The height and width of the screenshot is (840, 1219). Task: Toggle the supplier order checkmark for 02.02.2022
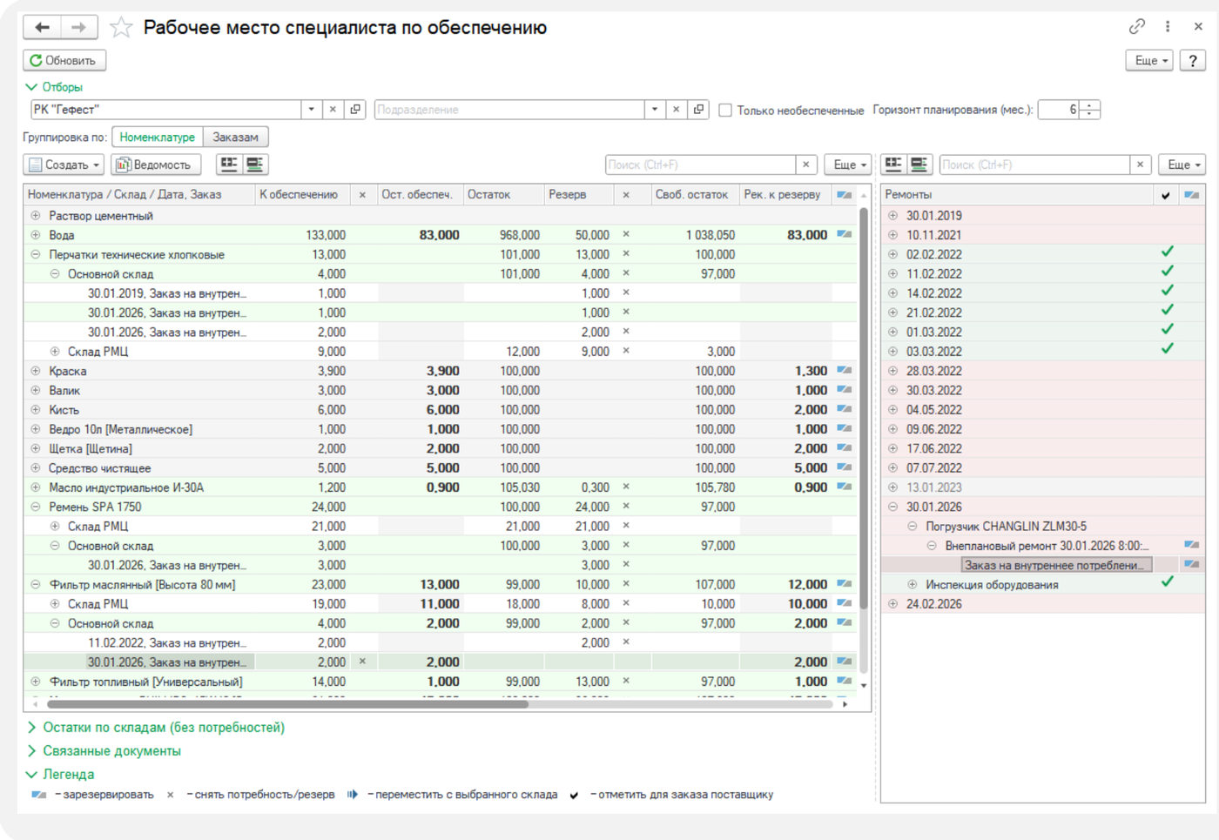(1167, 252)
